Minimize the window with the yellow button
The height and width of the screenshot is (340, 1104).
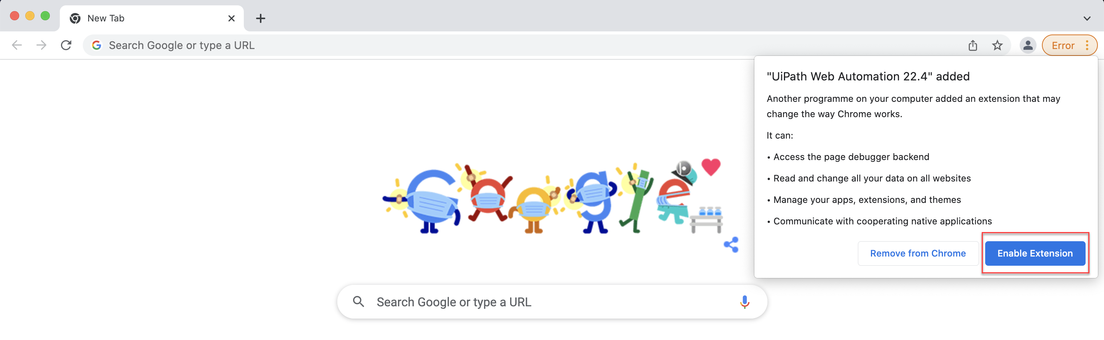pyautogui.click(x=30, y=15)
